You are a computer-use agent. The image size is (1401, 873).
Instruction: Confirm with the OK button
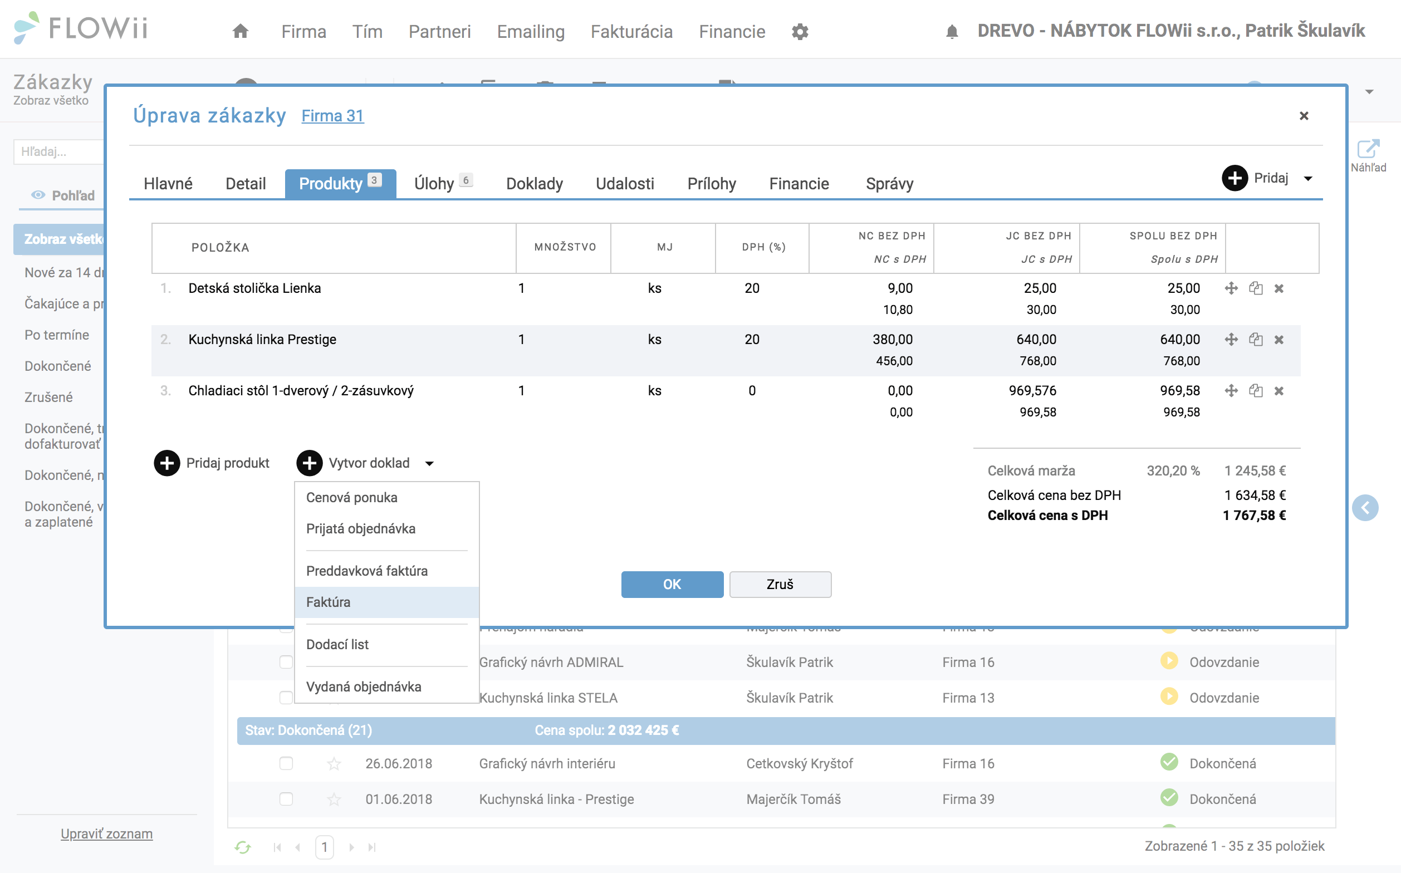coord(672,584)
